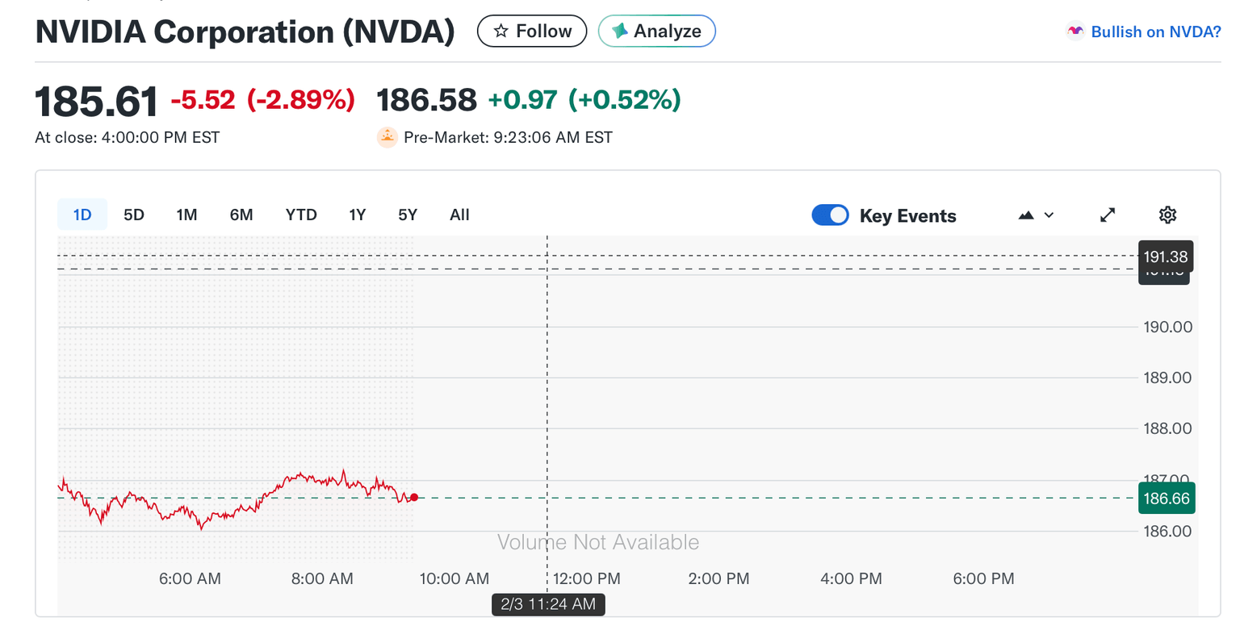Click the red current price dot on chart
1240x626 pixels.
pyautogui.click(x=414, y=498)
